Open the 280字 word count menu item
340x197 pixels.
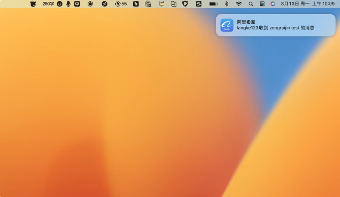tap(48, 4)
